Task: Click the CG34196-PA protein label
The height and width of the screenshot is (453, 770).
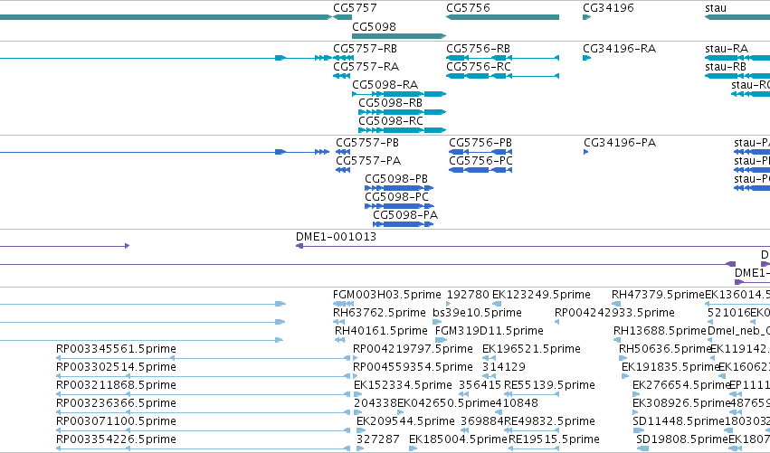Action: 620,143
